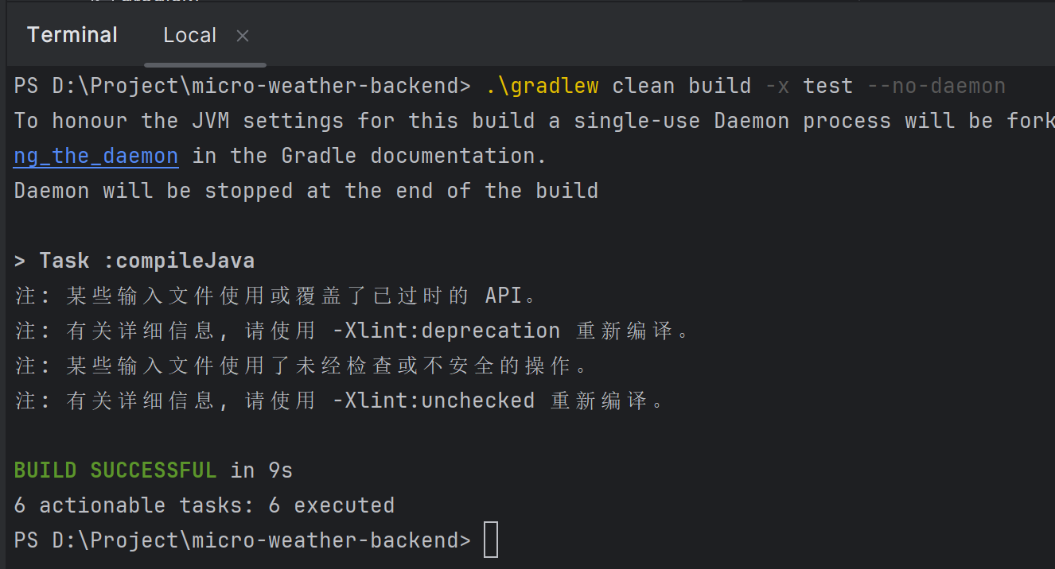The image size is (1055, 569).
Task: Click the 'Gradle documentation' text
Action: coord(414,156)
